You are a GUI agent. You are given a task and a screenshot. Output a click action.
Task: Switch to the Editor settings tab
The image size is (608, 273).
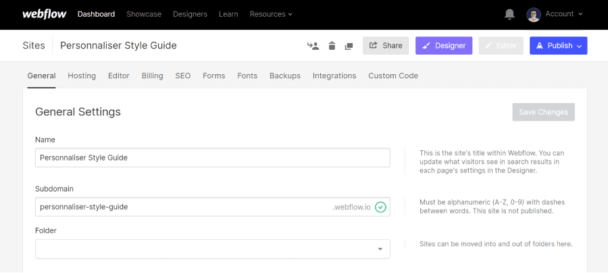[x=119, y=75]
